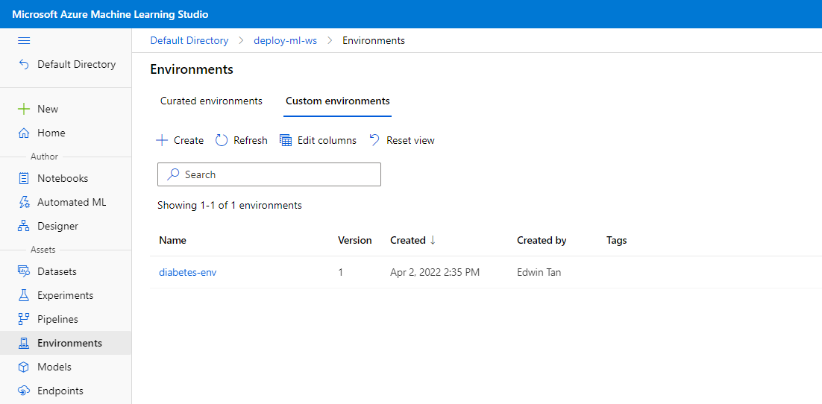Click the Name column header

[x=172, y=240]
